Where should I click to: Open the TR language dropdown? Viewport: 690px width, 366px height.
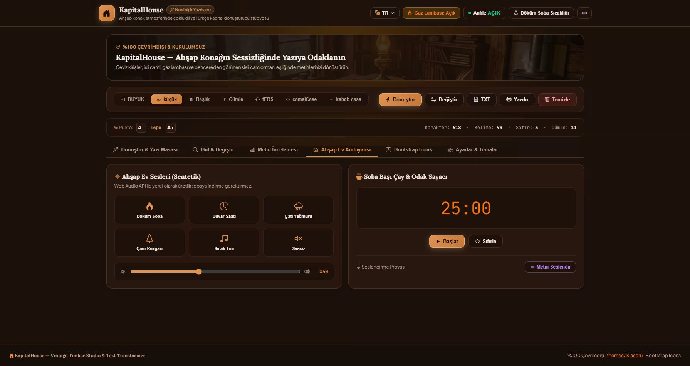[384, 13]
